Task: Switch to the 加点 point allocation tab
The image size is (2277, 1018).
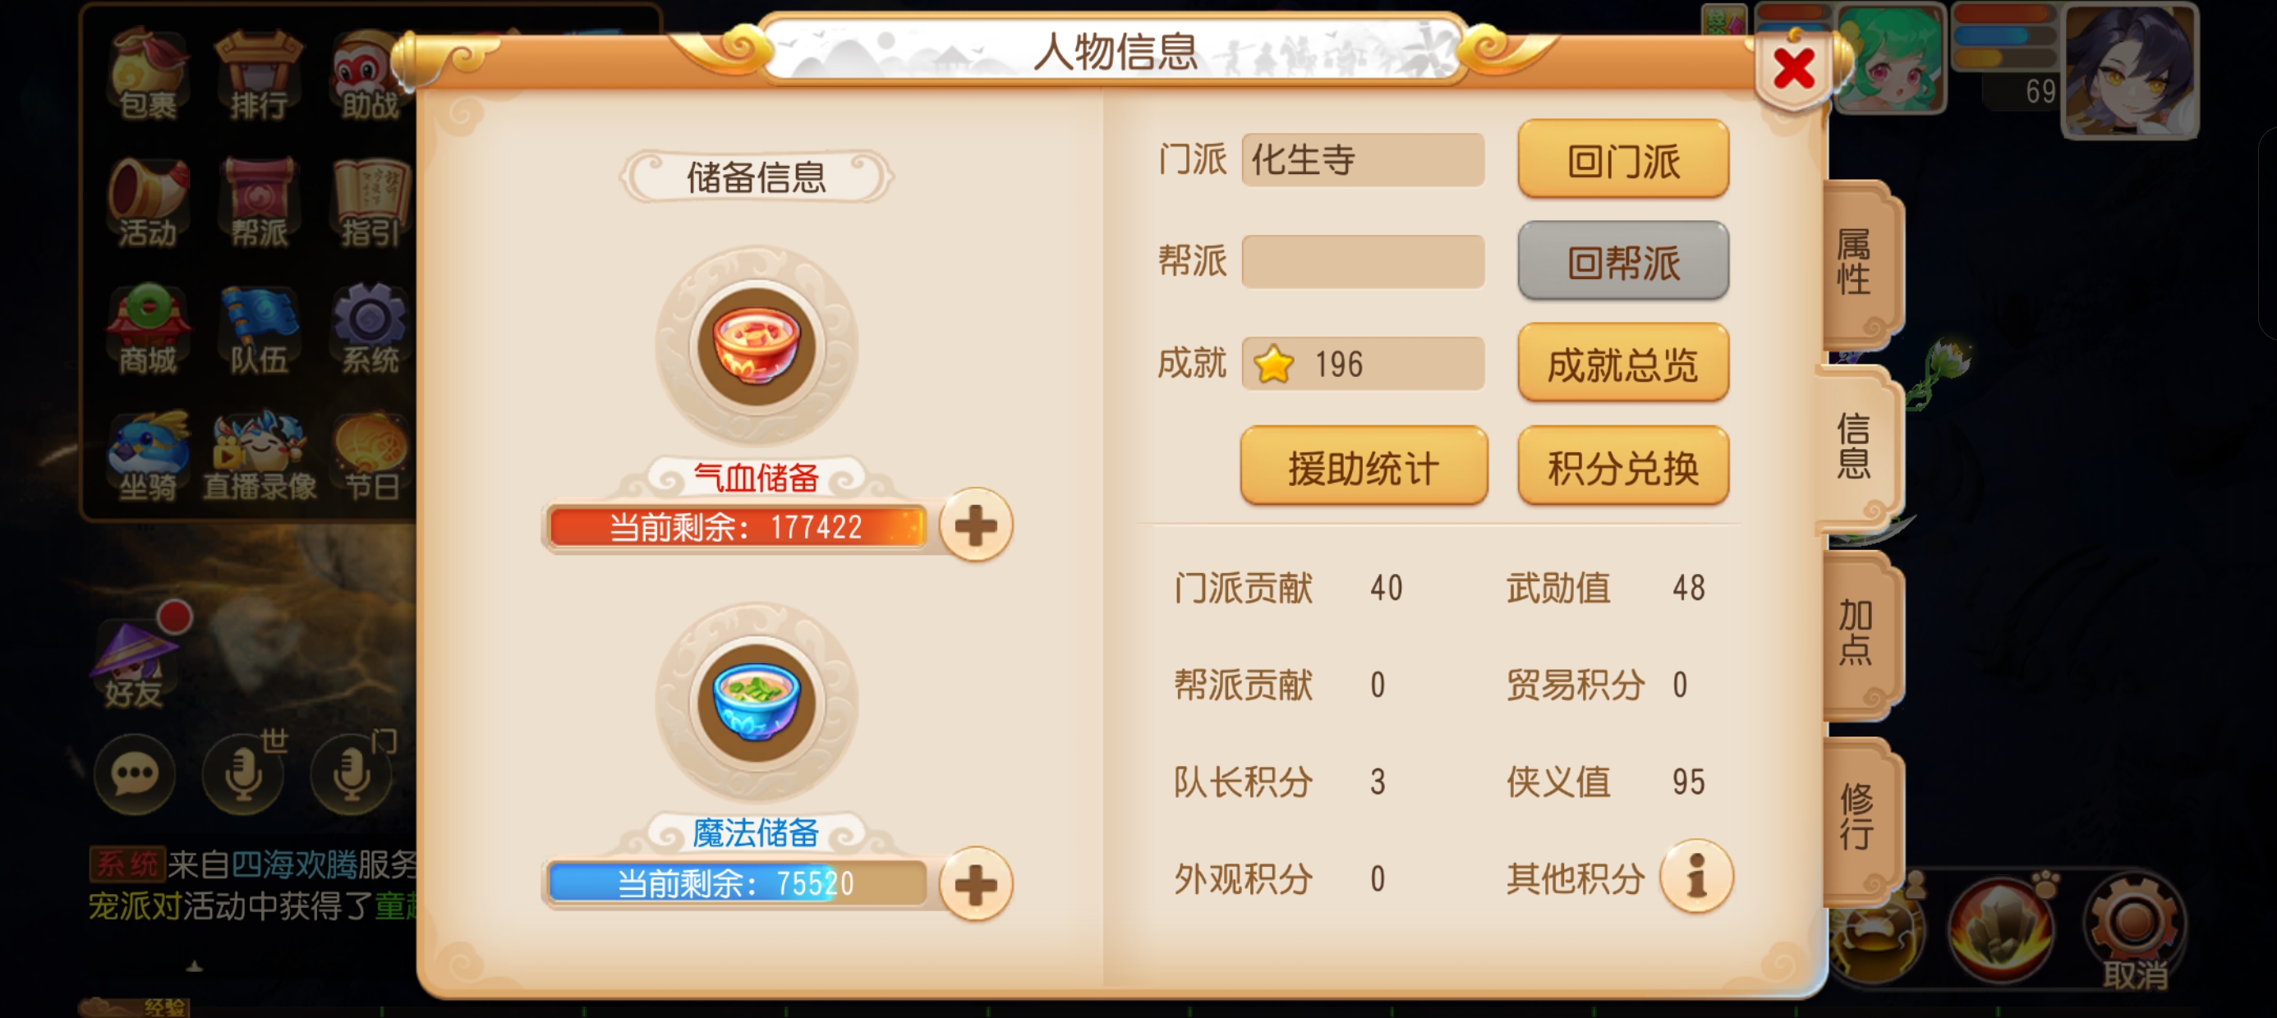Action: 1855,633
